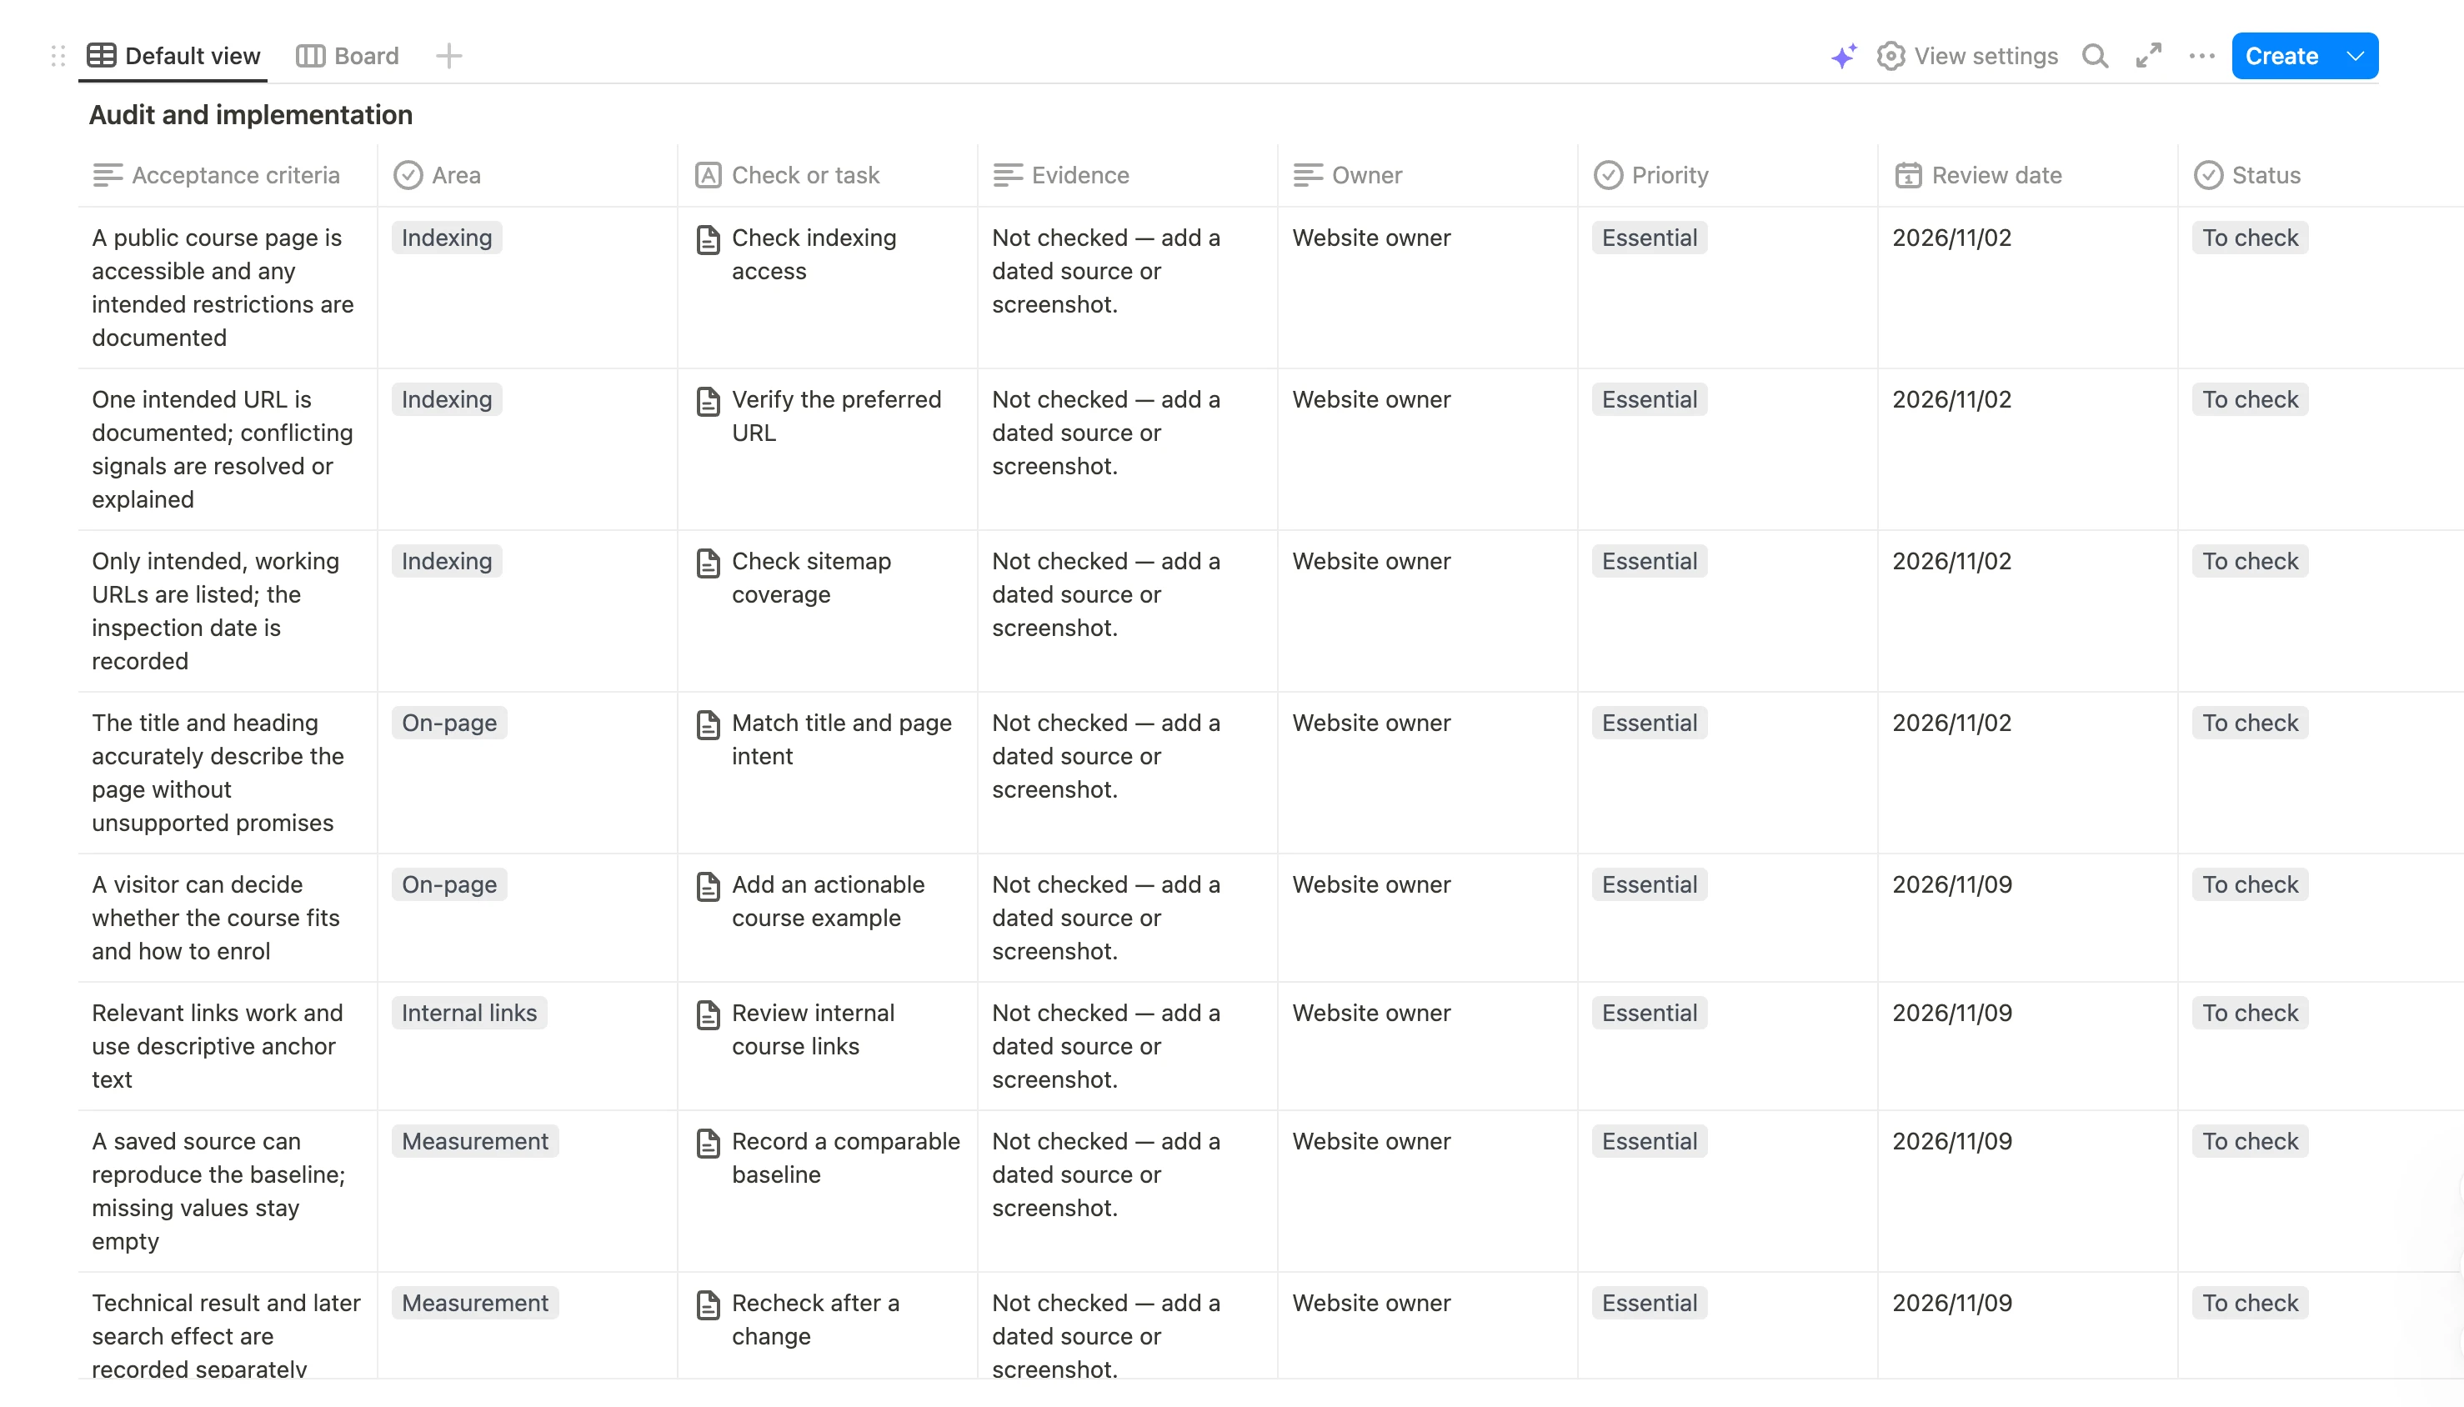
Task: Click the gear icon in View settings
Action: coord(1890,56)
